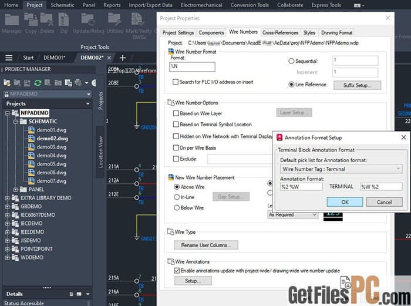
Task: Click the project-wide update icon in Project Manager
Action: [x=58, y=83]
